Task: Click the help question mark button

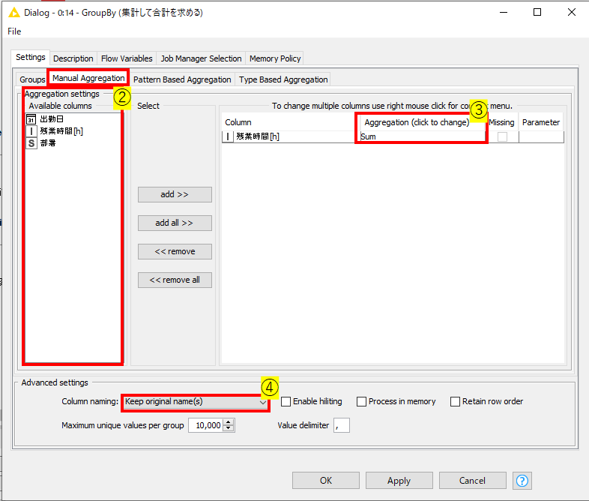Action: [x=522, y=480]
